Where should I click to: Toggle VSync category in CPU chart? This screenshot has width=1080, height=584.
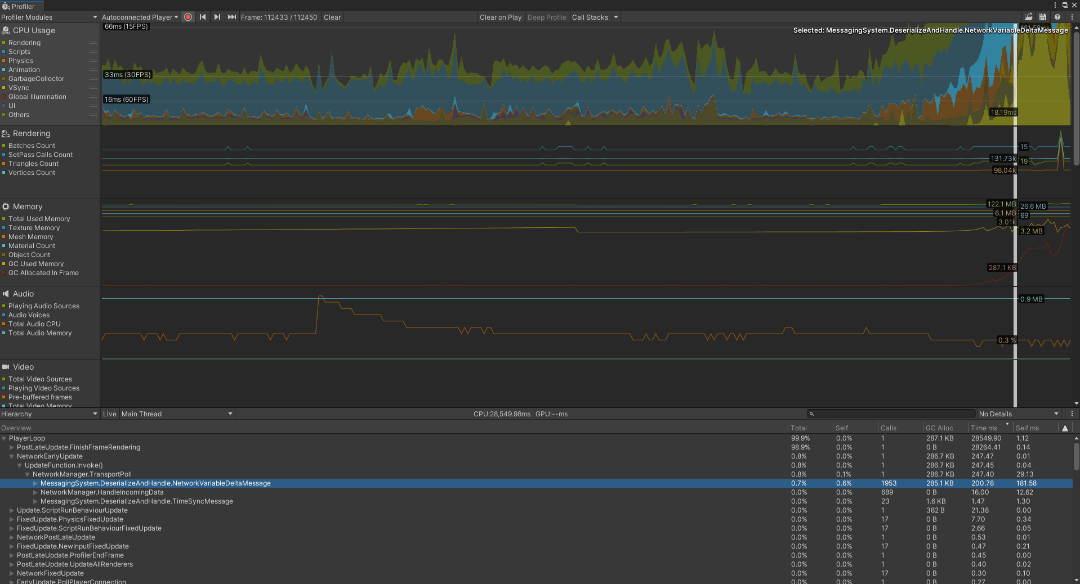click(4, 88)
